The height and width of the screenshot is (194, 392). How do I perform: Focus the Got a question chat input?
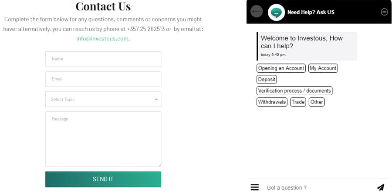(x=318, y=187)
